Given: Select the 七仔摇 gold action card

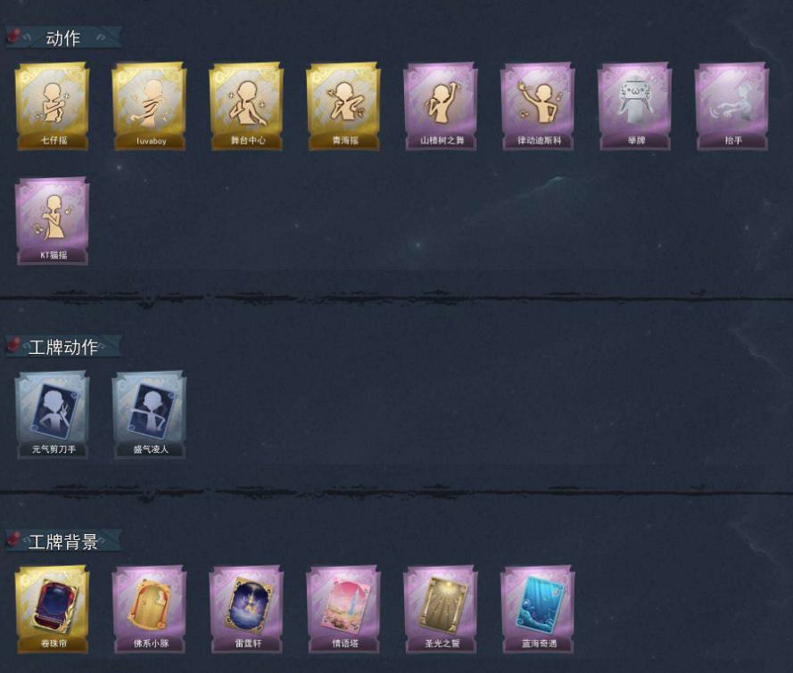Looking at the screenshot, I should point(53,107).
